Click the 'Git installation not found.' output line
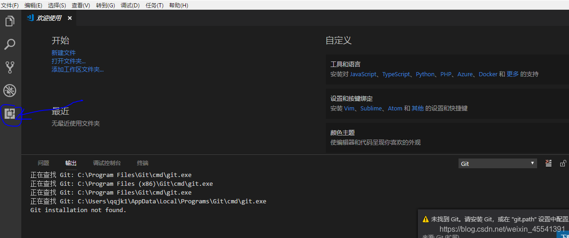This screenshot has height=238, width=569. [x=78, y=210]
